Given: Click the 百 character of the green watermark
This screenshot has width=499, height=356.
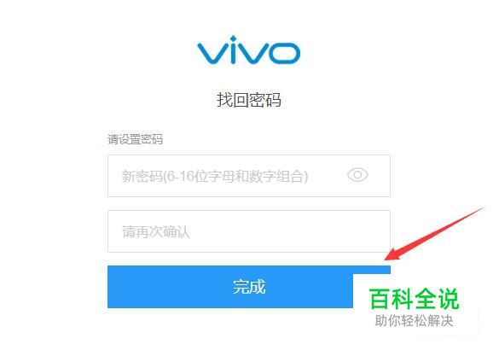Looking at the screenshot, I should (x=380, y=299).
